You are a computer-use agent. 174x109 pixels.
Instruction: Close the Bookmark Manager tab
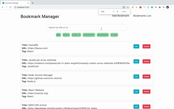coord(28,3)
